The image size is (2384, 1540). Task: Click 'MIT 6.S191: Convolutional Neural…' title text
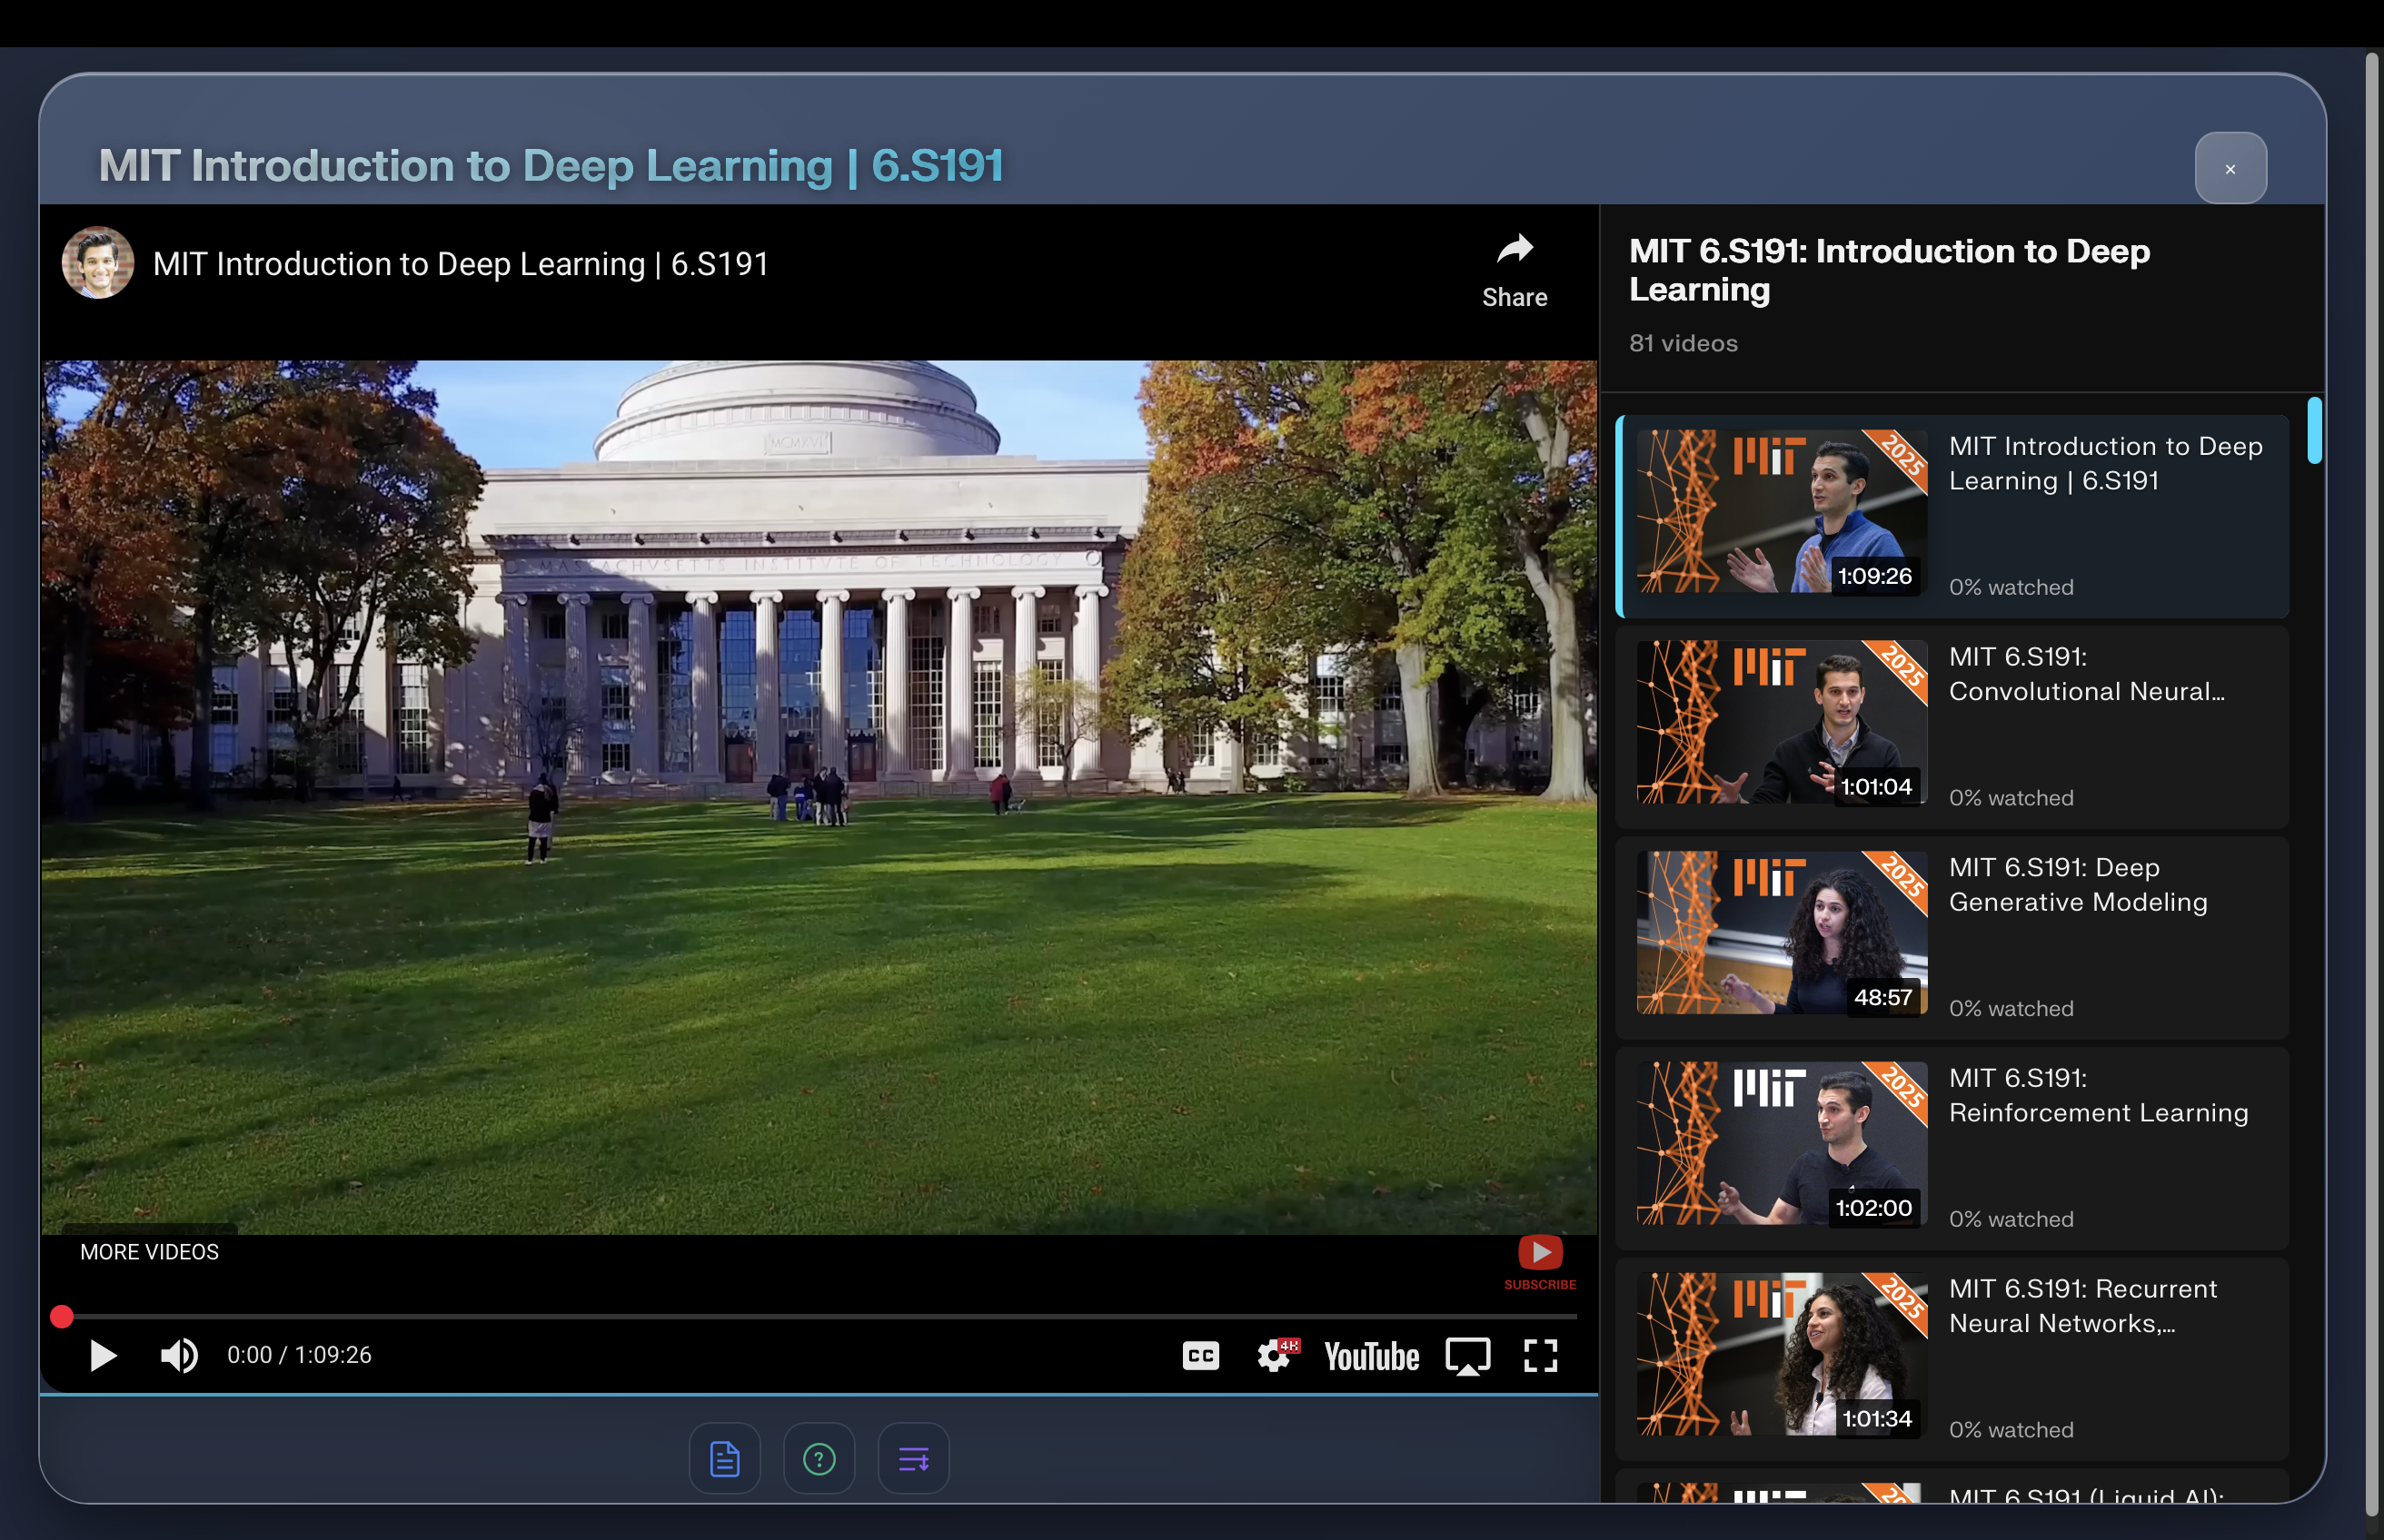tap(2087, 674)
